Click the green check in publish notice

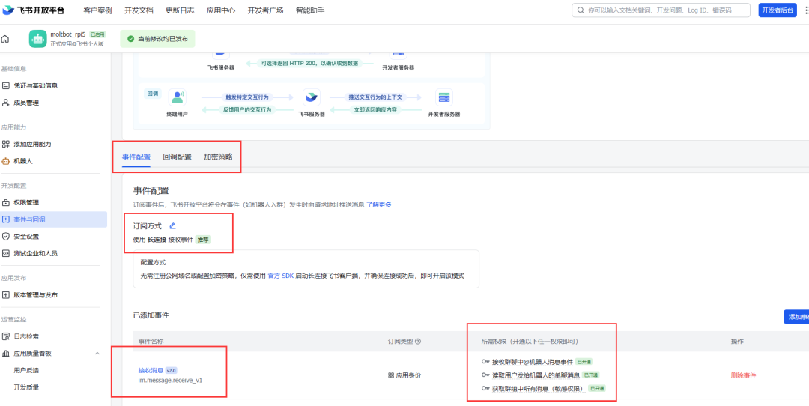click(130, 39)
